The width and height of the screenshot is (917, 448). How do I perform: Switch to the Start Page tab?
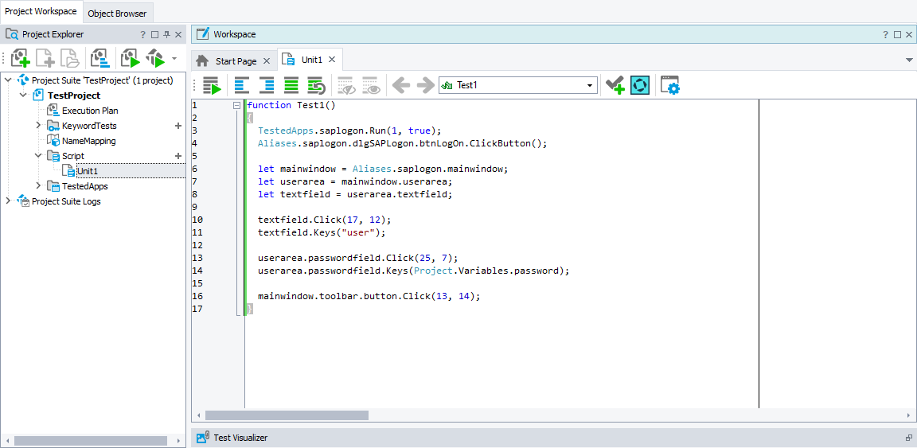(235, 60)
